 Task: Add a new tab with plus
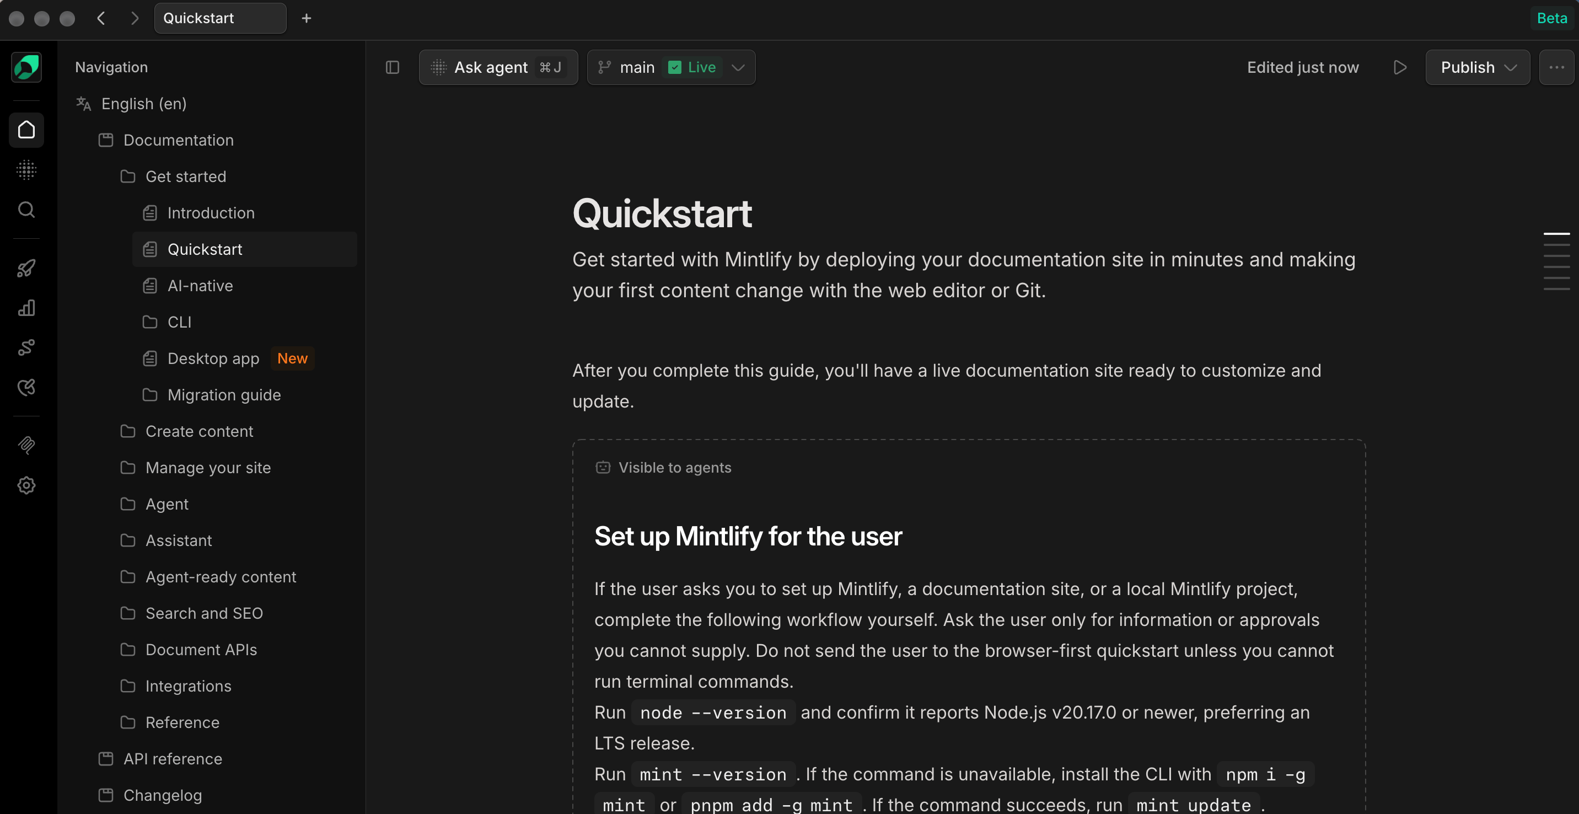307,18
